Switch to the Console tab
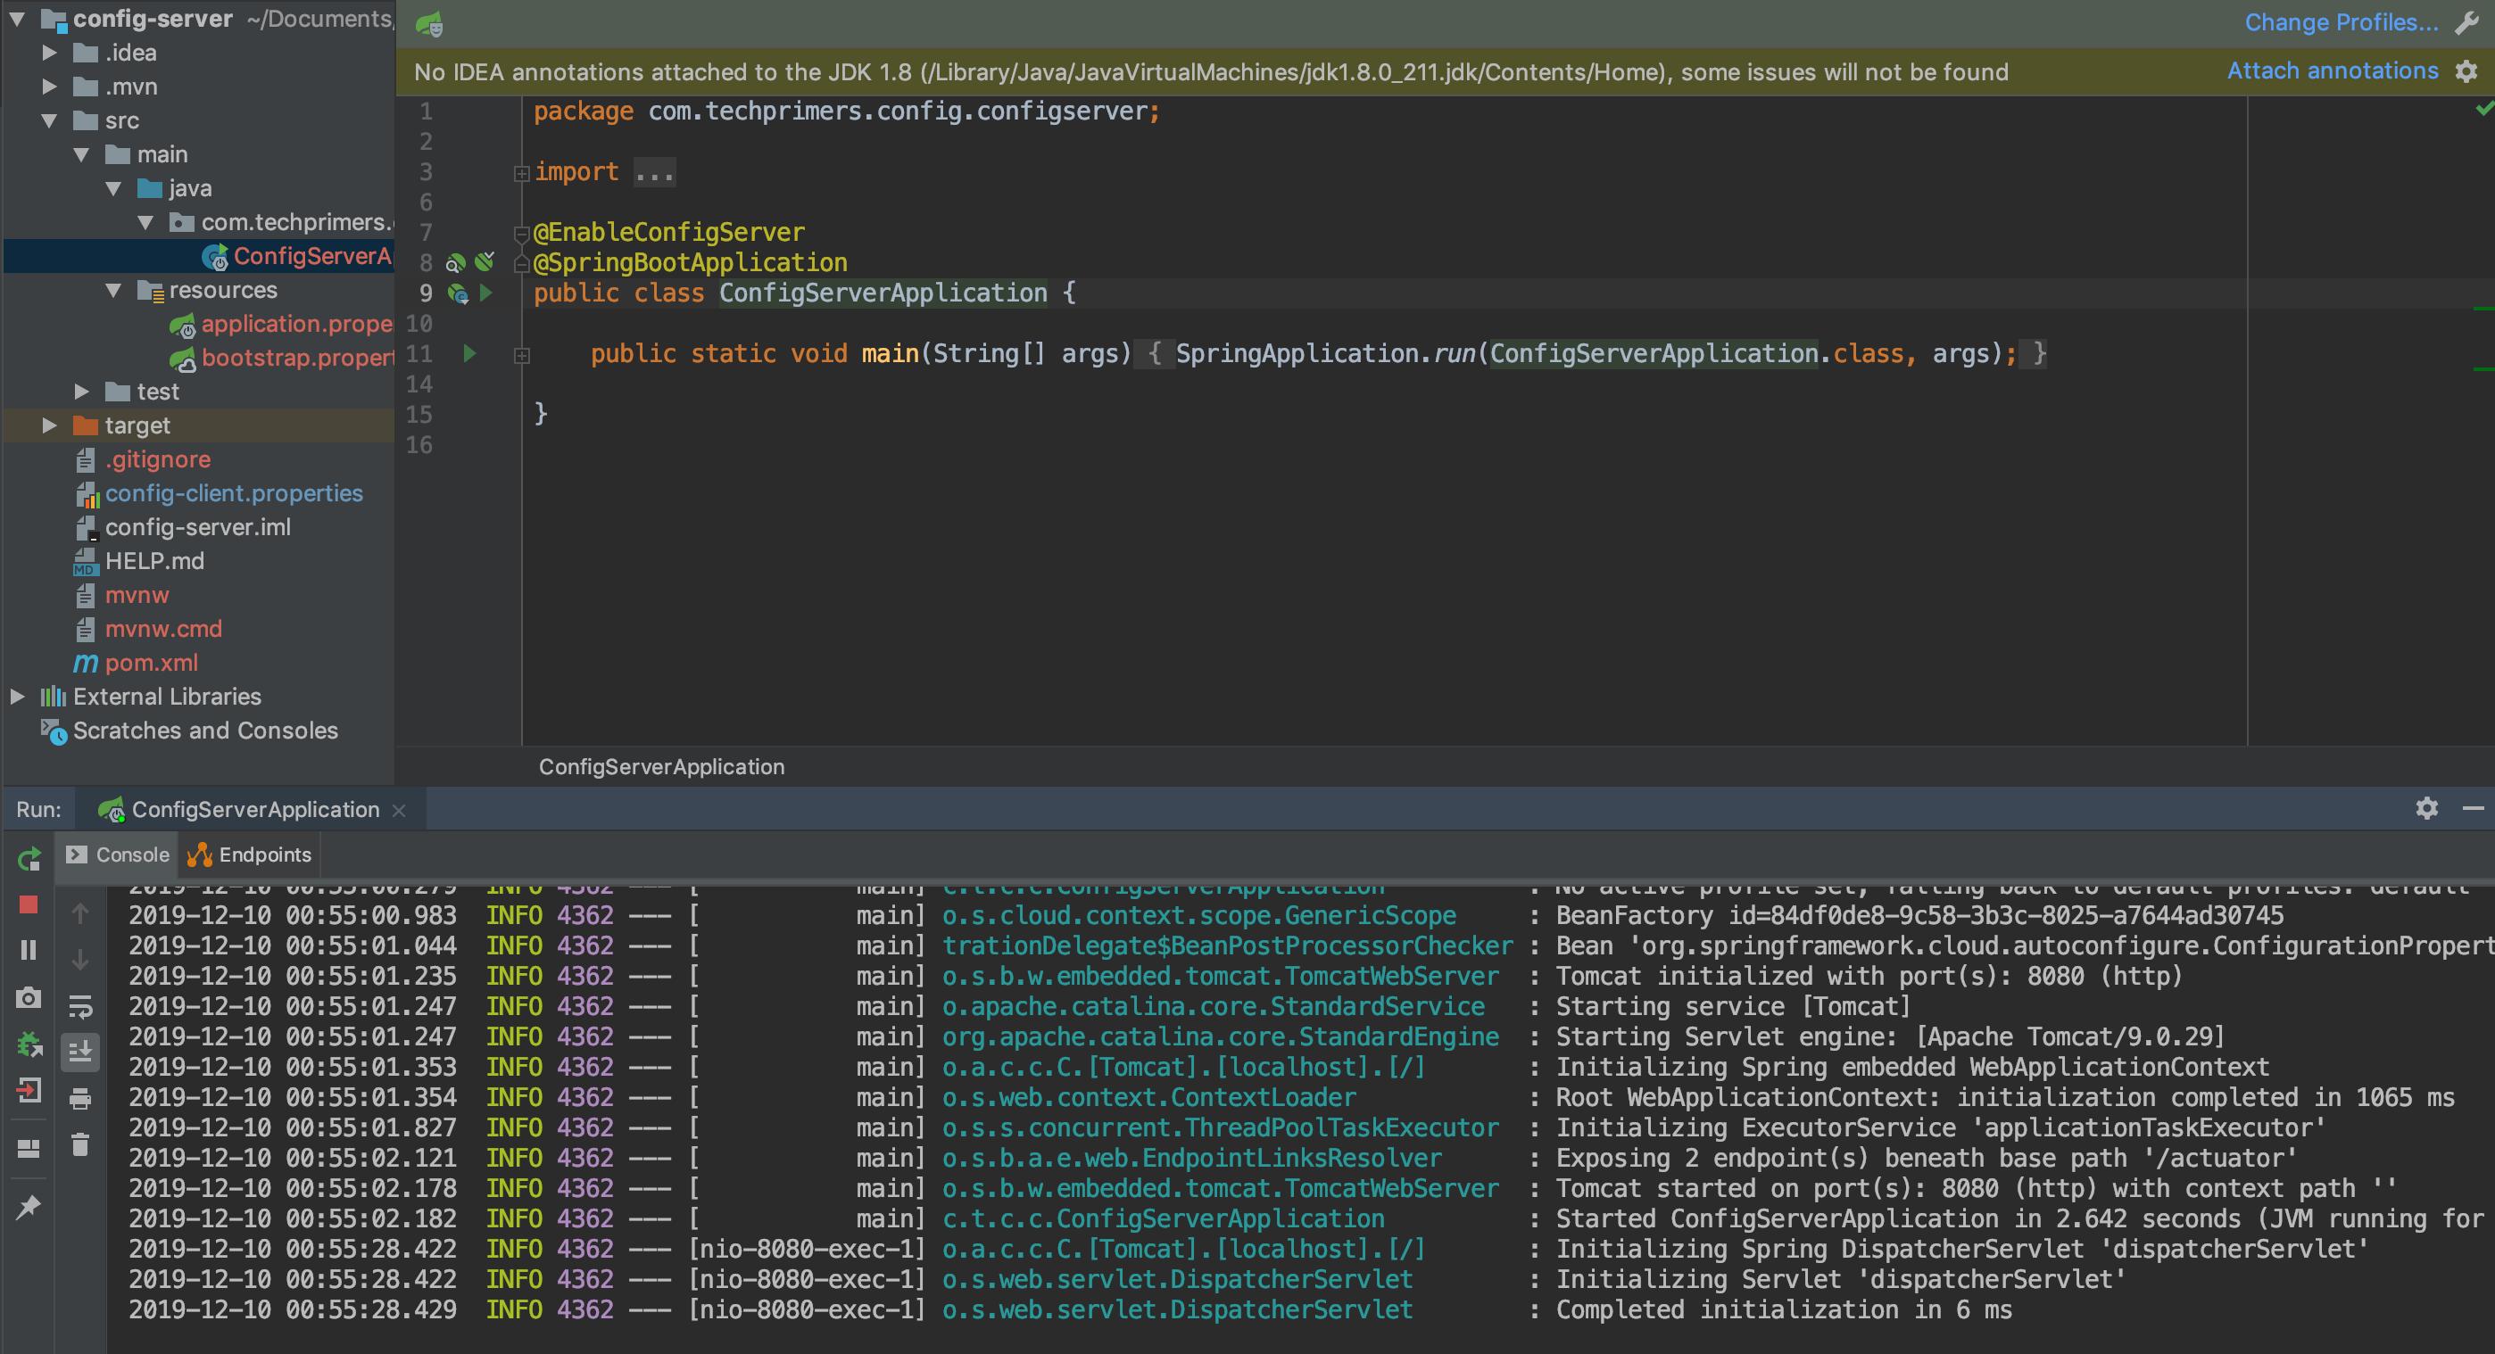The image size is (2495, 1354). tap(117, 855)
